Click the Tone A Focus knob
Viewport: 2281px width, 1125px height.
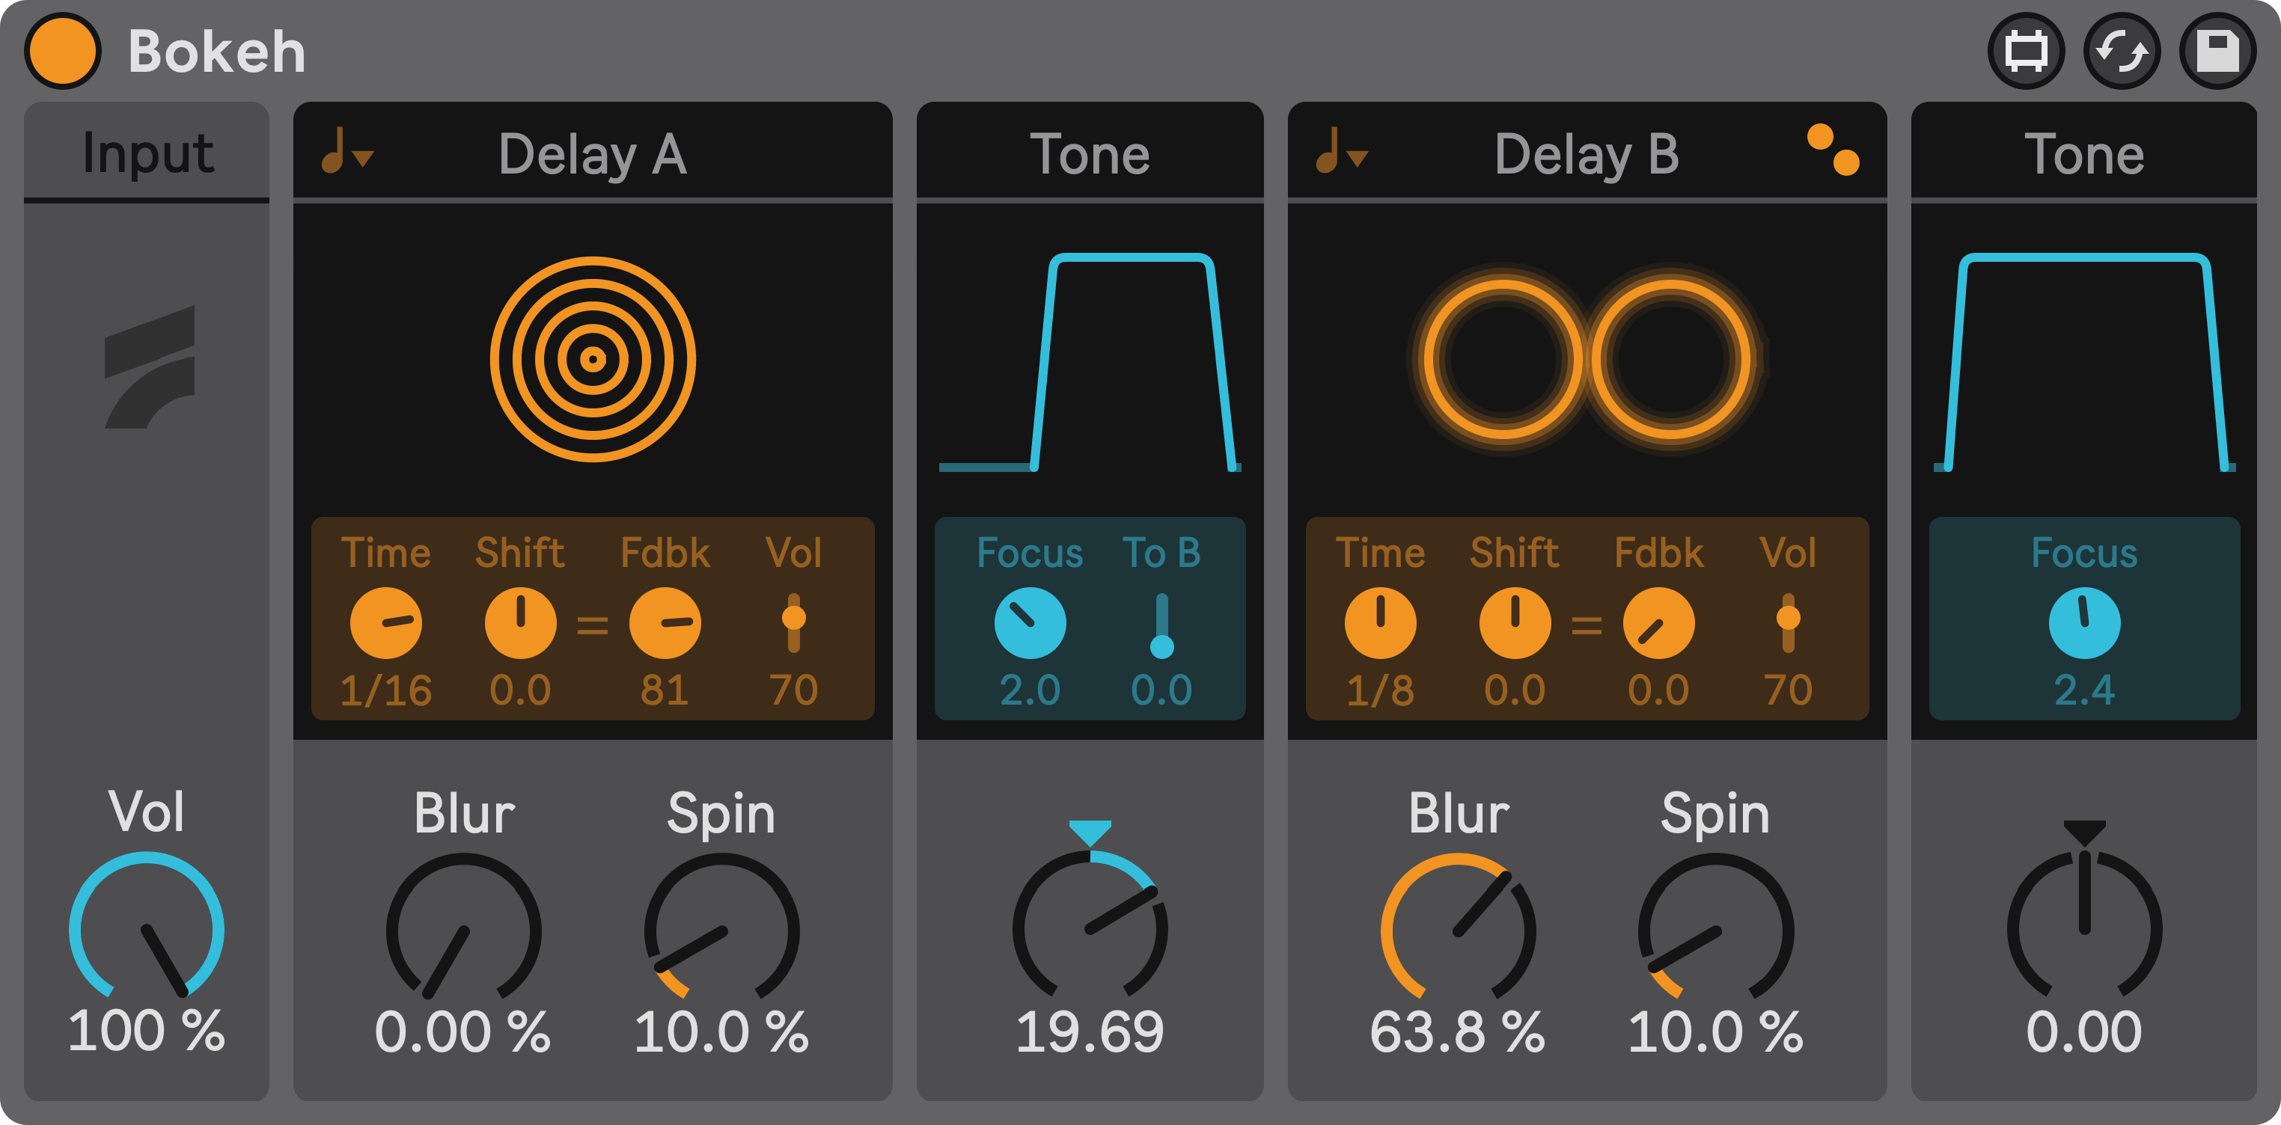tap(1030, 623)
